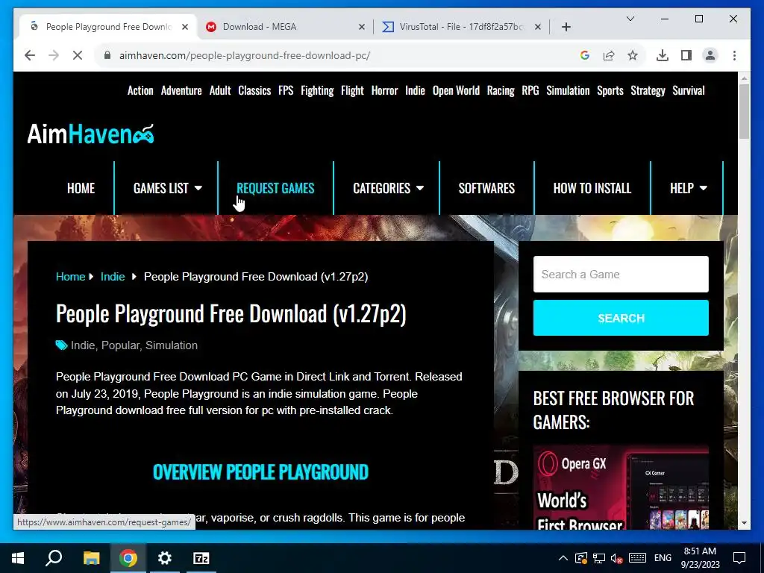Viewport: 764px width, 573px height.
Task: Expand the CATEGORIES dropdown
Action: click(388, 188)
